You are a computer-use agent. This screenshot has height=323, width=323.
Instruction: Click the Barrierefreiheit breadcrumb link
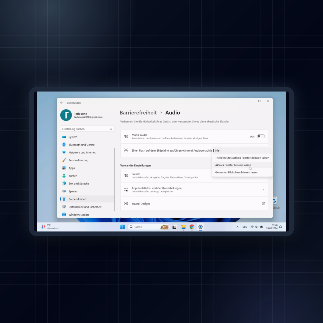pyautogui.click(x=138, y=113)
